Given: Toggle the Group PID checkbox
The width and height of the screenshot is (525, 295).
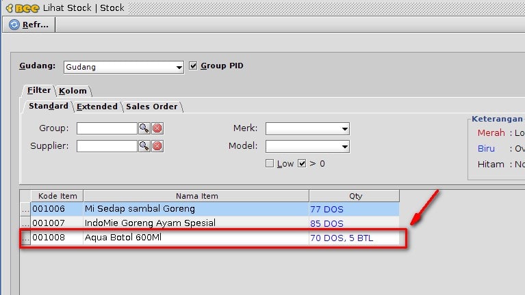Looking at the screenshot, I should (x=193, y=66).
